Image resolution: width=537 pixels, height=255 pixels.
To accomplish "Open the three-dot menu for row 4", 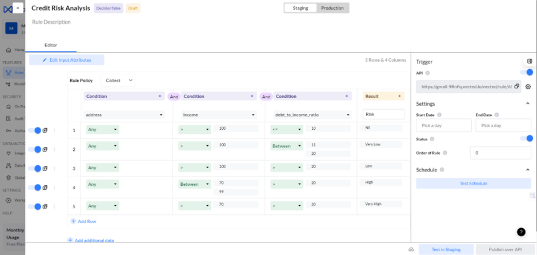I will point(54,188).
